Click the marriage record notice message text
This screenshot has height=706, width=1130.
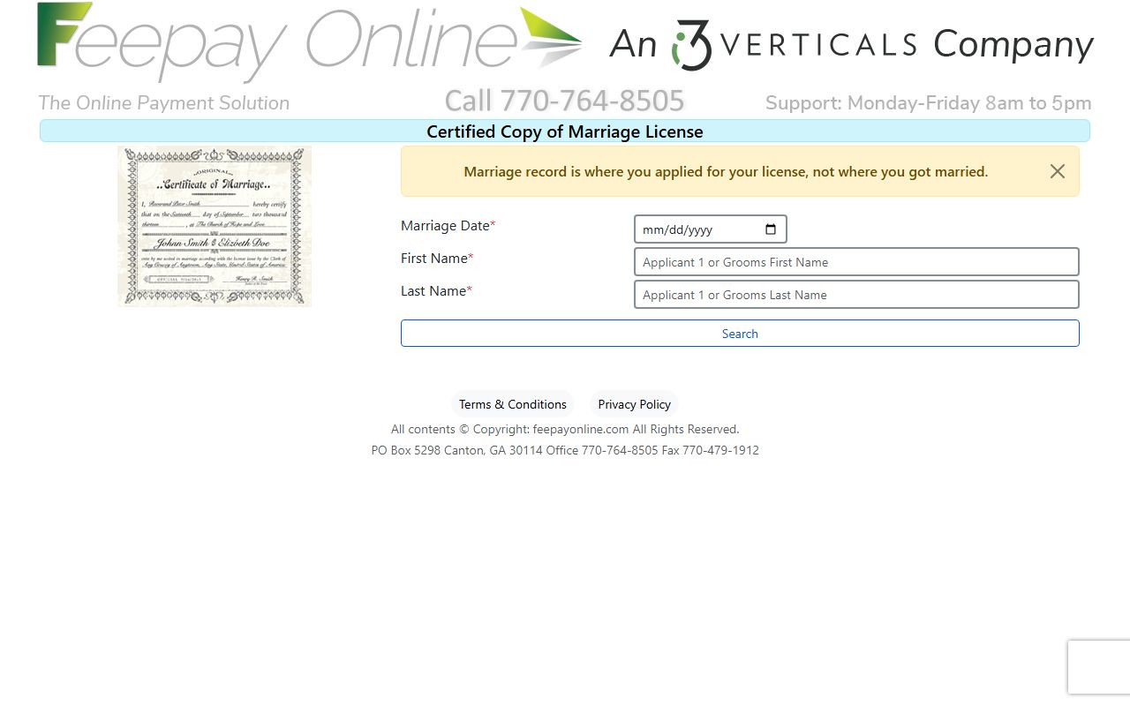[726, 172]
